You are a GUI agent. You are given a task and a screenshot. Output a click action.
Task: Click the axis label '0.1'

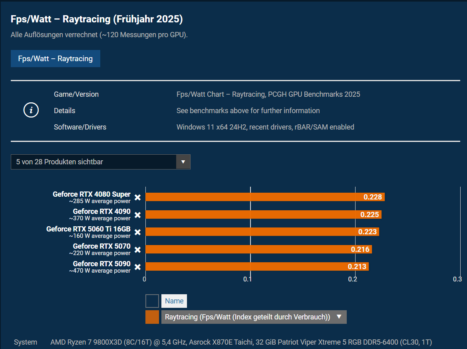pyautogui.click(x=248, y=279)
